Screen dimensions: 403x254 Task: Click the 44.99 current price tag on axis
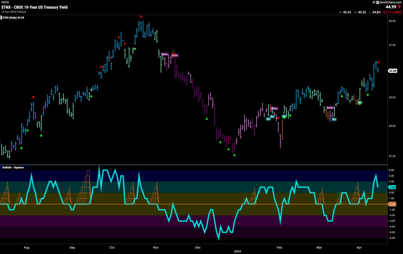393,71
